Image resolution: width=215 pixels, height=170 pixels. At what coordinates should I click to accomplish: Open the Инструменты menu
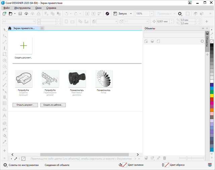point(23,8)
